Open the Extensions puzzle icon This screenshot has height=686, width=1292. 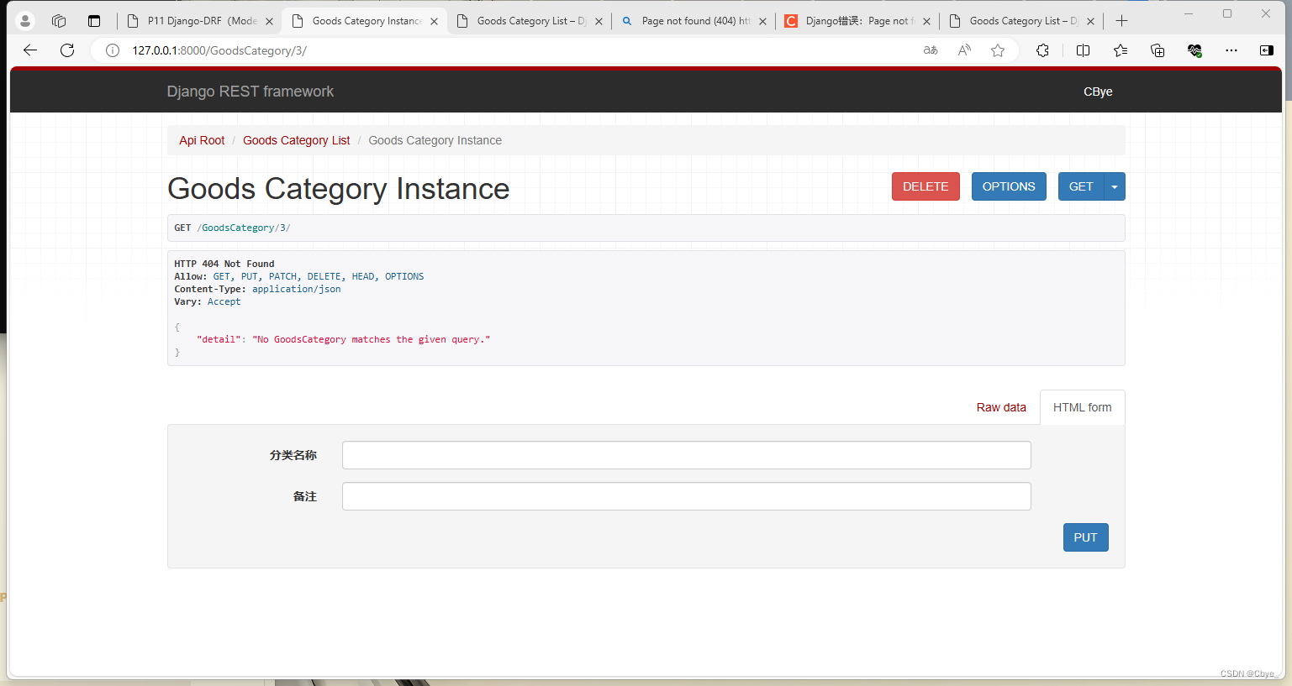click(1042, 50)
